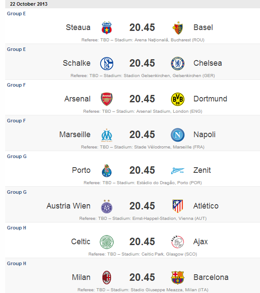Select the Marseille club emblem
Viewport: 260px width, 293px height.
tap(107, 135)
